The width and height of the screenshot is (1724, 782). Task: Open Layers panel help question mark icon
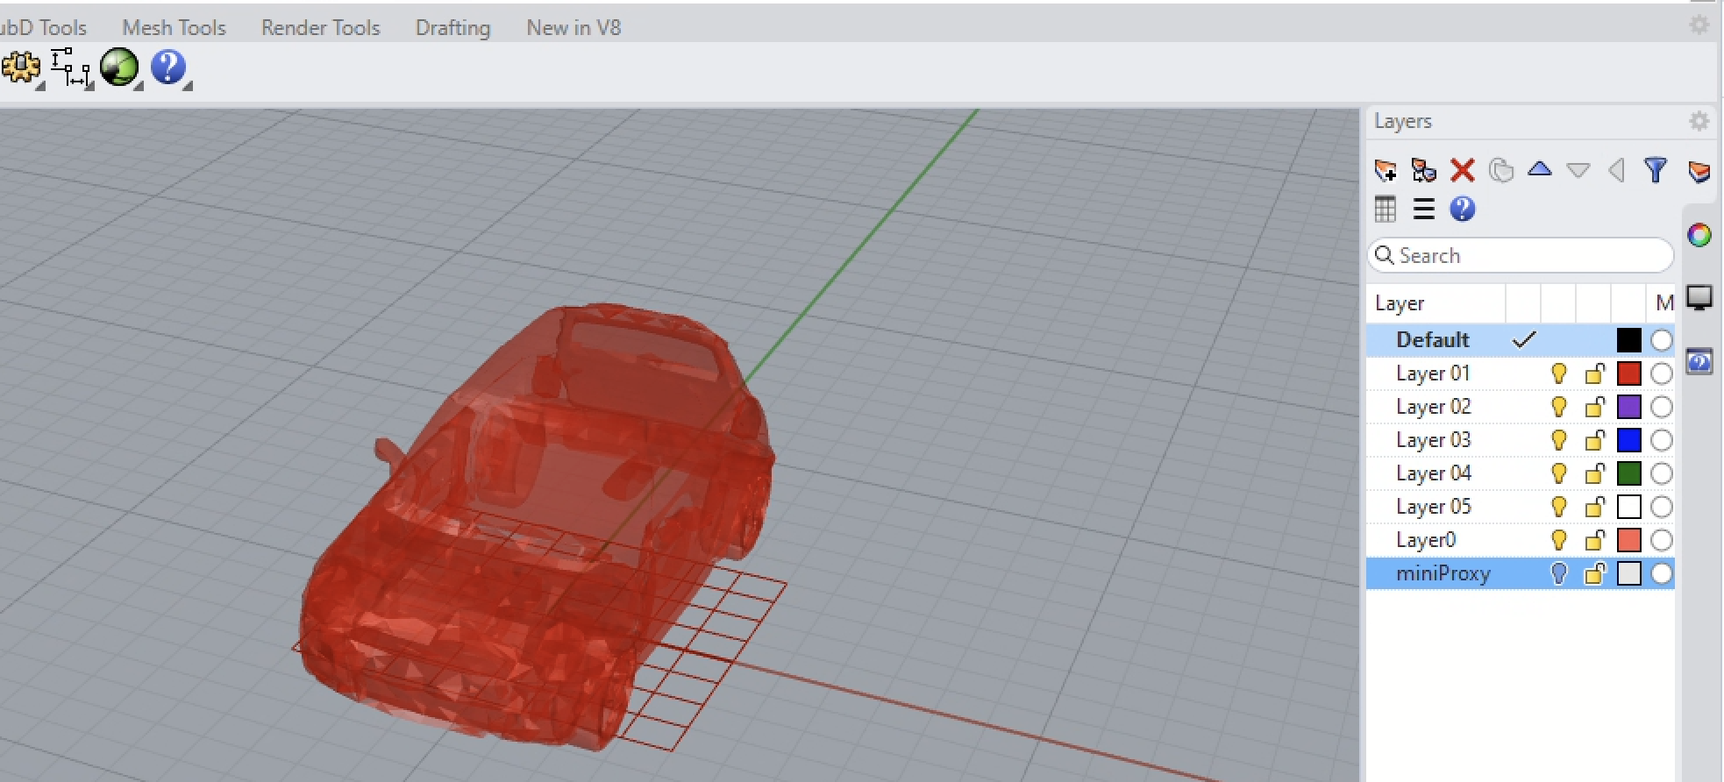pos(1463,209)
